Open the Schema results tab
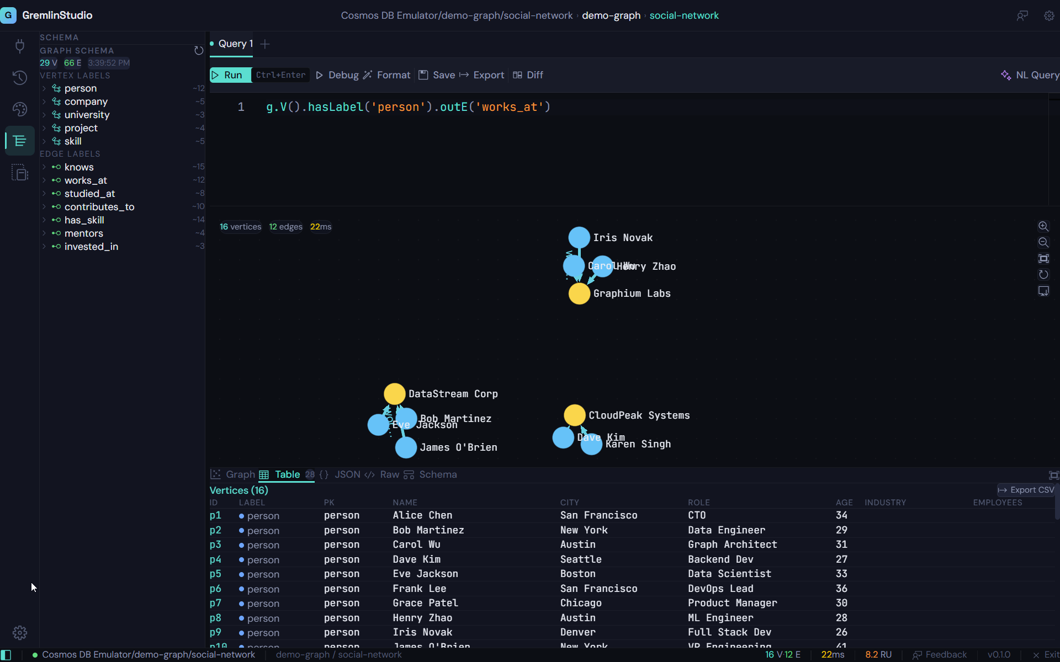Image resolution: width=1060 pixels, height=662 pixels. [438, 474]
